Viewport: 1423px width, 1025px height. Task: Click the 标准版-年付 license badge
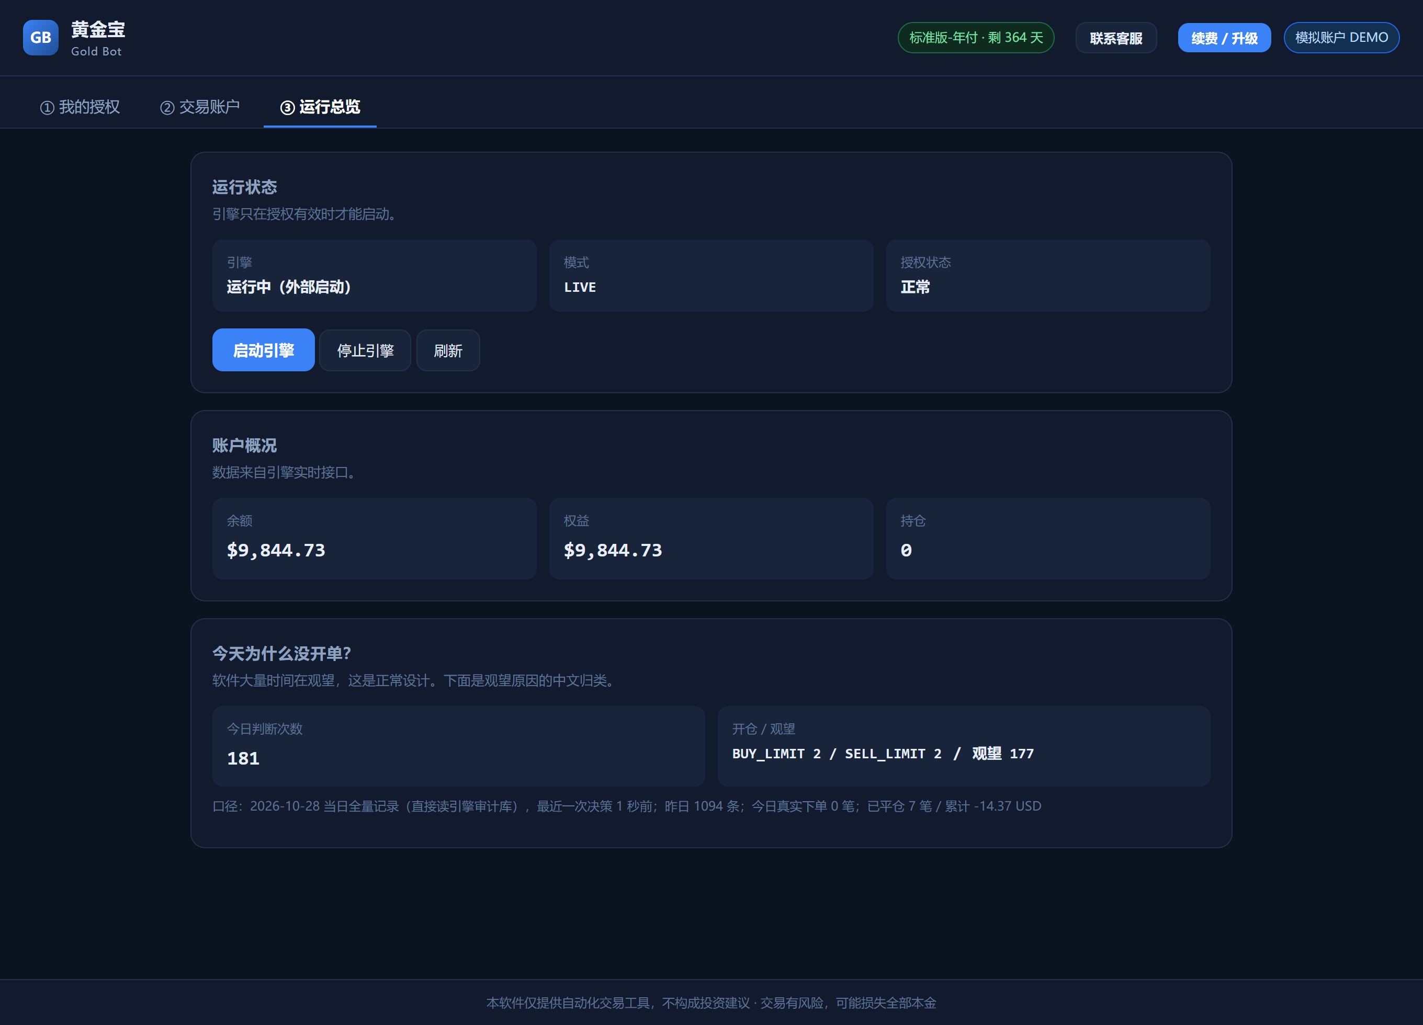(976, 38)
